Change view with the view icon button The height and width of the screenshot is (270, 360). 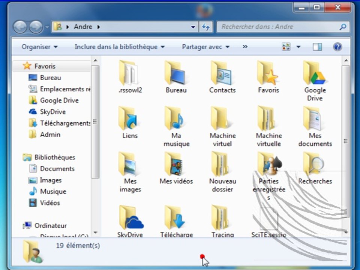coord(286,47)
